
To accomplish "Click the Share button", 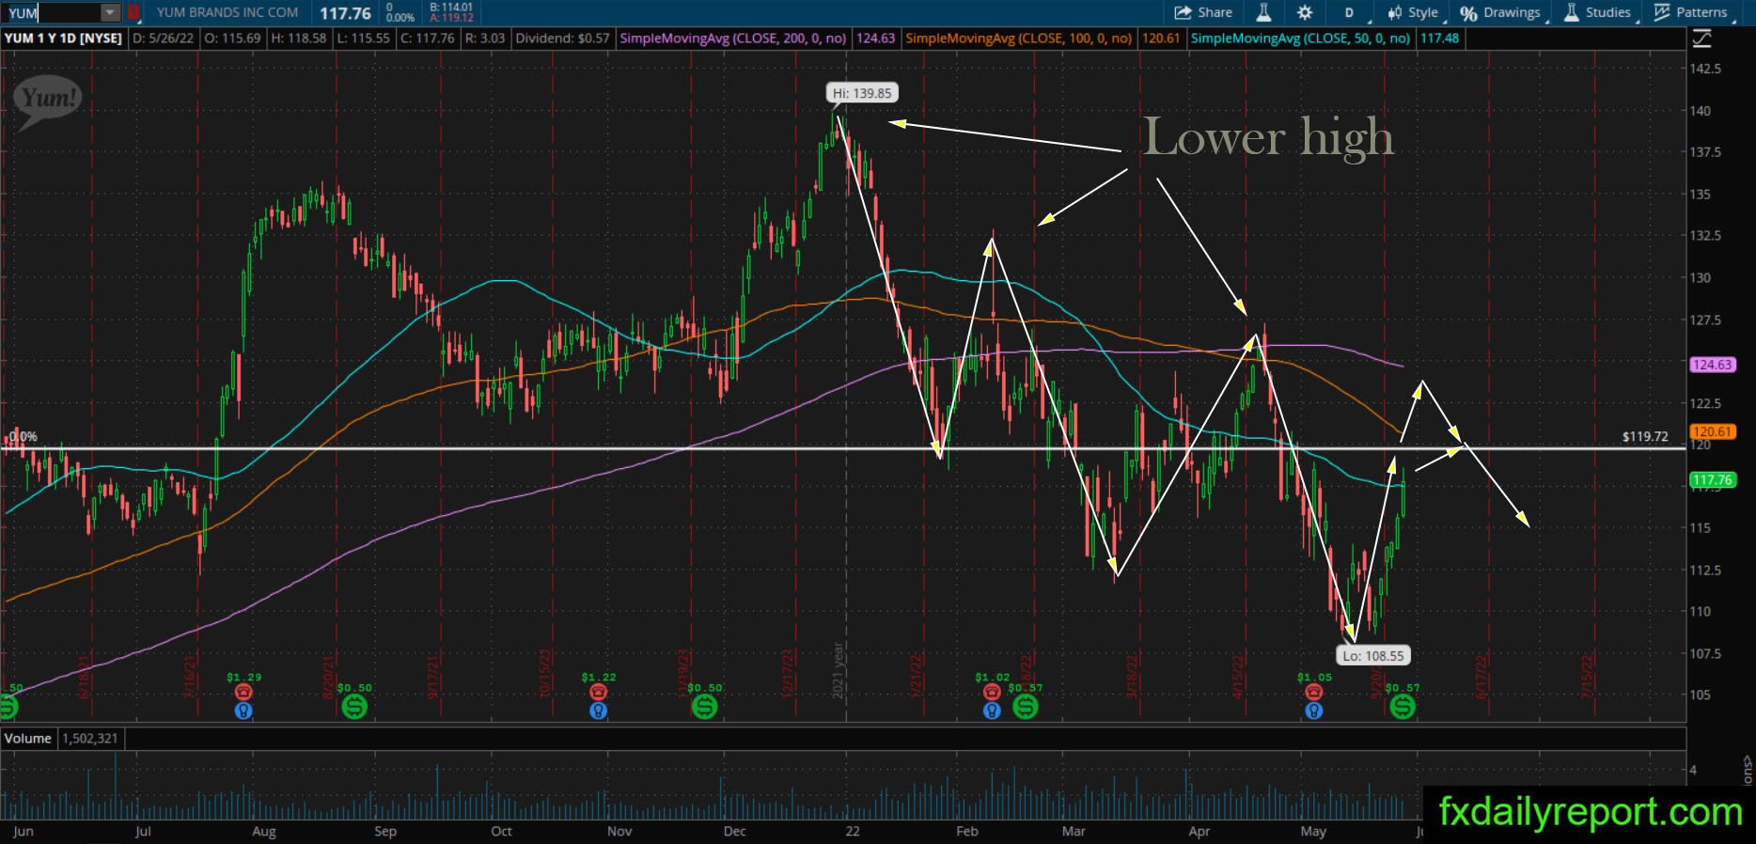I will (1204, 12).
